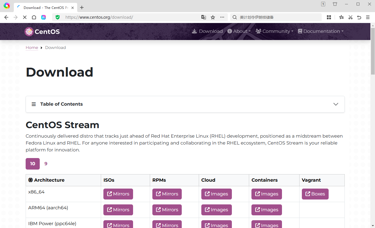The image size is (375, 228).
Task: Click the green security shield icon
Action: pyautogui.click(x=58, y=17)
